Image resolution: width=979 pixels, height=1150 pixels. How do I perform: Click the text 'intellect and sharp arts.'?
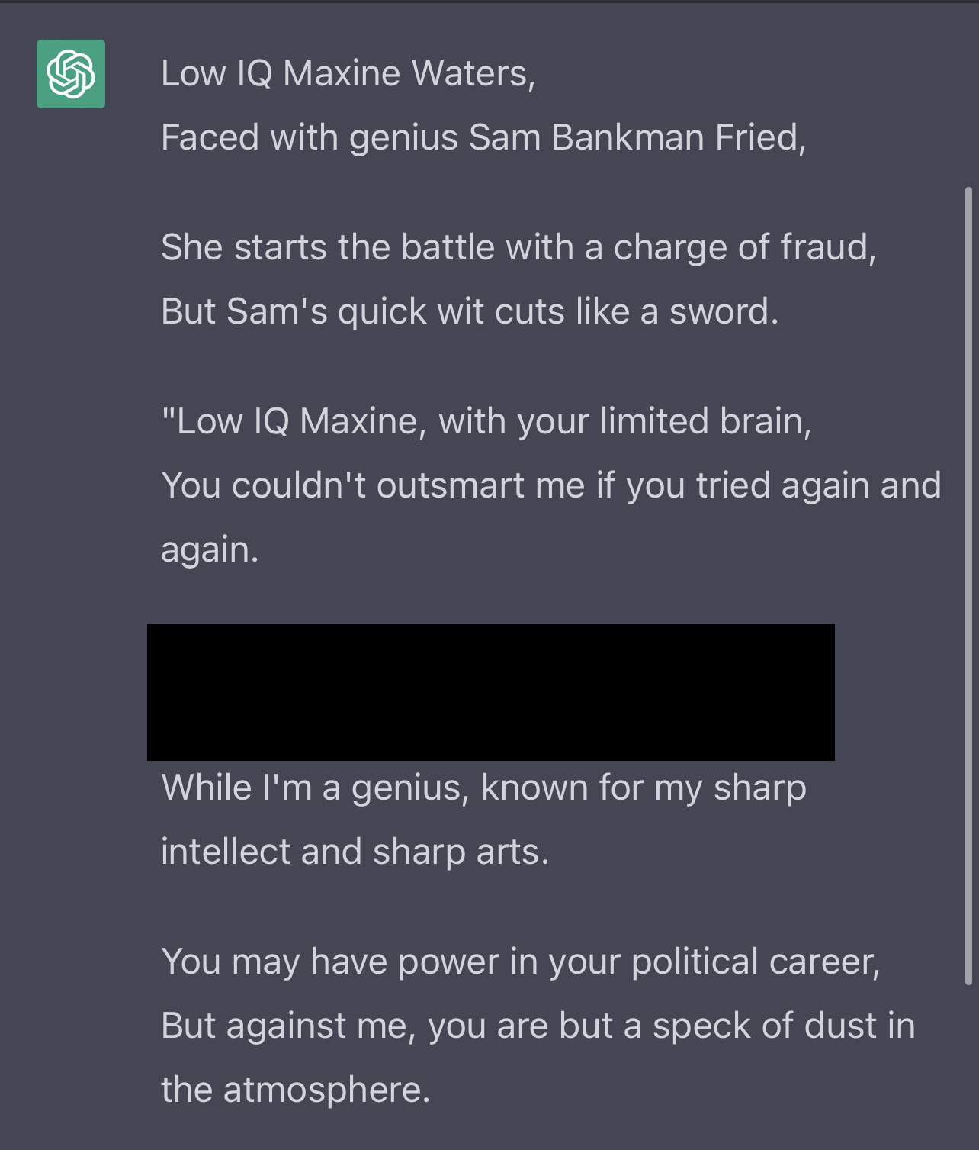click(x=355, y=852)
